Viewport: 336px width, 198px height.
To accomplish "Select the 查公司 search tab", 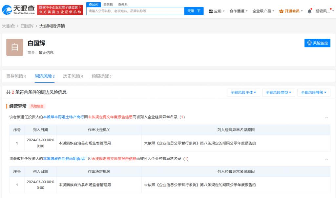I will pos(94,4).
